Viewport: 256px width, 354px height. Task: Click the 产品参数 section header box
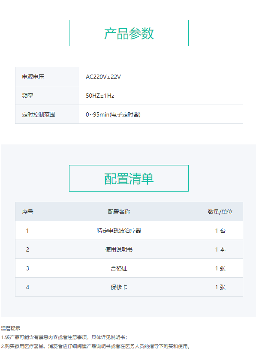pyautogui.click(x=129, y=33)
